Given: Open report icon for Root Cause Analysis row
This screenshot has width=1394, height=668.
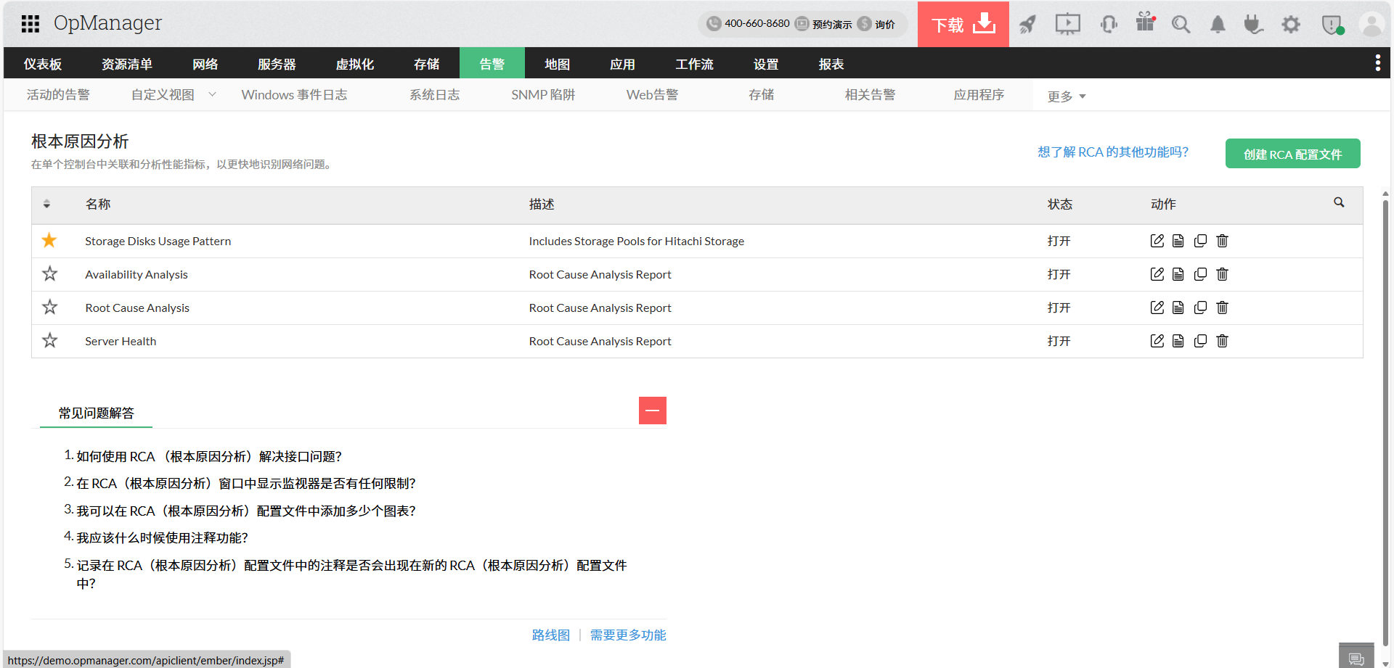Looking at the screenshot, I should [1178, 308].
